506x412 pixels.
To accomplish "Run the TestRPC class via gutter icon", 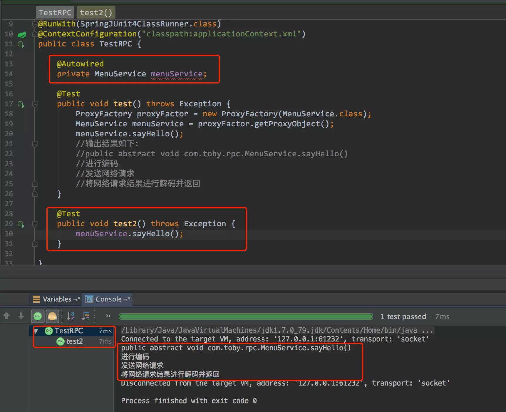I will (21, 45).
